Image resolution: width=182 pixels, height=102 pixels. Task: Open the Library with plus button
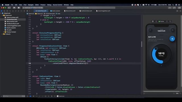(170, 8)
